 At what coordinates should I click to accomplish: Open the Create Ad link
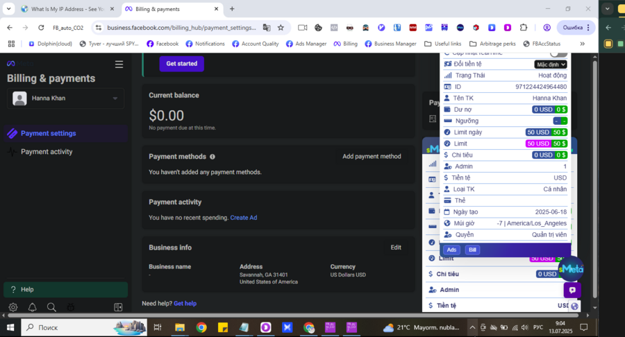click(244, 218)
